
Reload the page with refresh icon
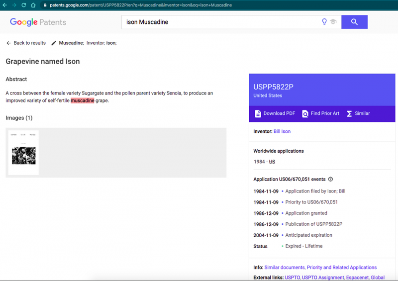[23, 5]
